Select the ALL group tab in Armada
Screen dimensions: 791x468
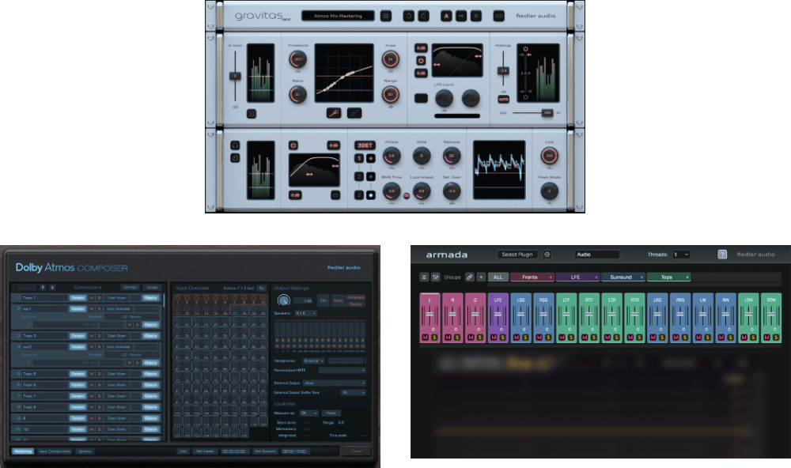pos(498,277)
